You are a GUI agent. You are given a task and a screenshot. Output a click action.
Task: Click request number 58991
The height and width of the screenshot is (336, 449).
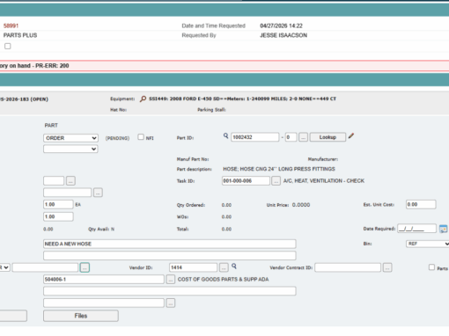(11, 26)
